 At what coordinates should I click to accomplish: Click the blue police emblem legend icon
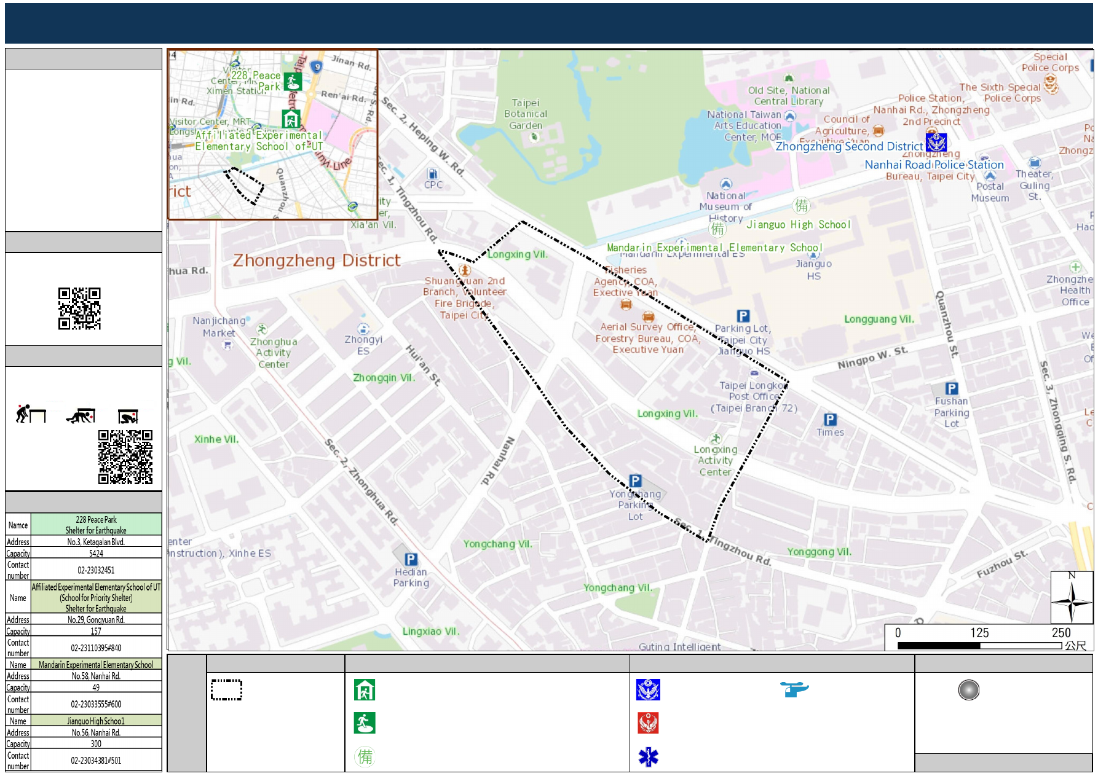[648, 690]
